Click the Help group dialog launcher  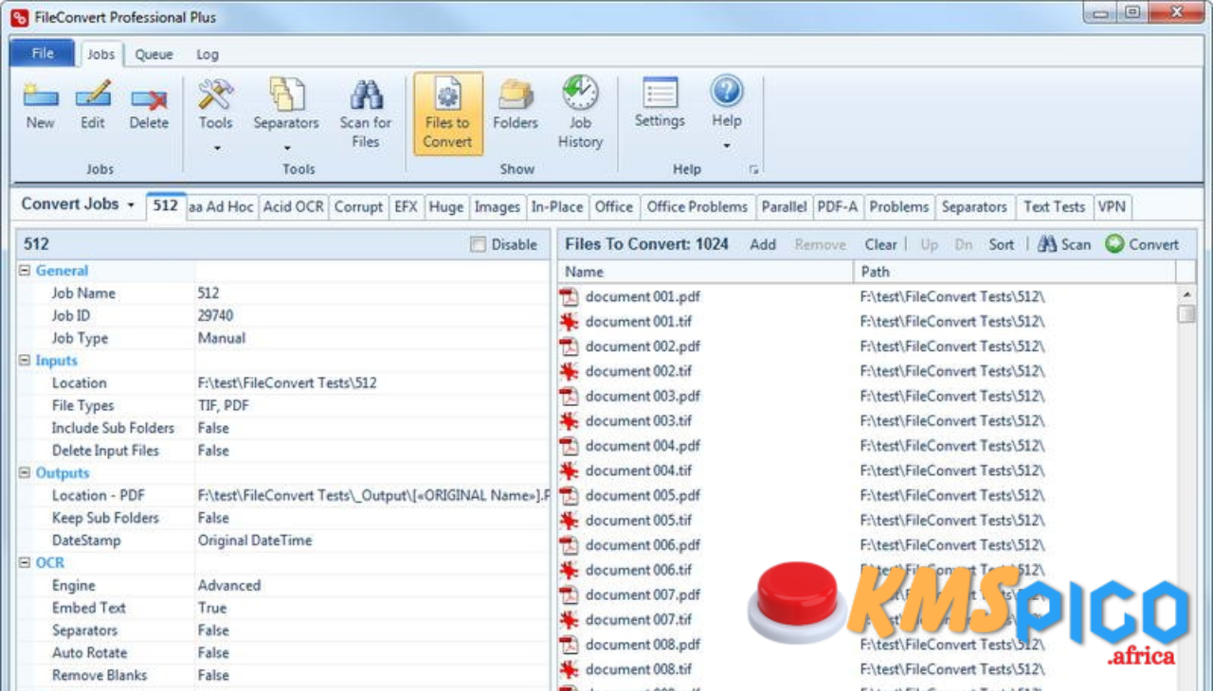click(754, 170)
